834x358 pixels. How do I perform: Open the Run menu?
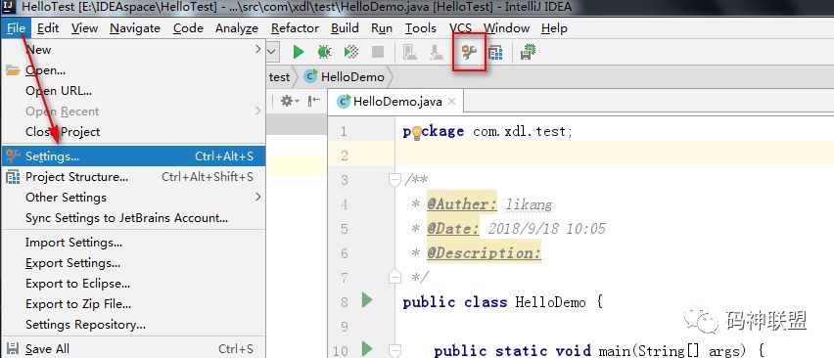[382, 28]
